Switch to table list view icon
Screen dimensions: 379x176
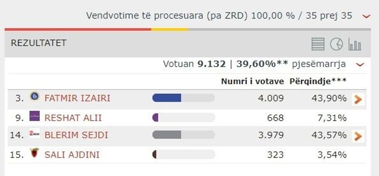tap(318, 44)
